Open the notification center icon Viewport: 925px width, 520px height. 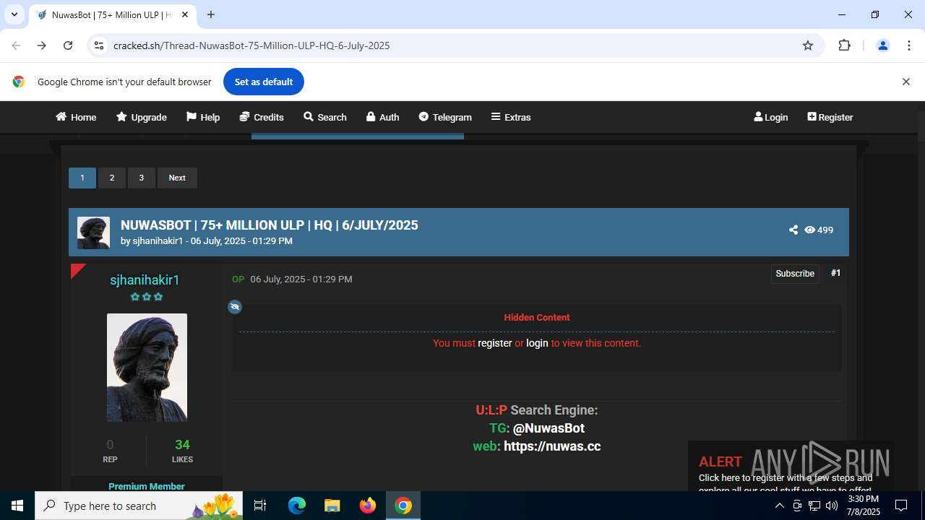click(x=901, y=506)
